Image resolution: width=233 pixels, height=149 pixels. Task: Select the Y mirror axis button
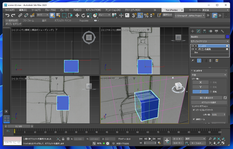coord(200,87)
